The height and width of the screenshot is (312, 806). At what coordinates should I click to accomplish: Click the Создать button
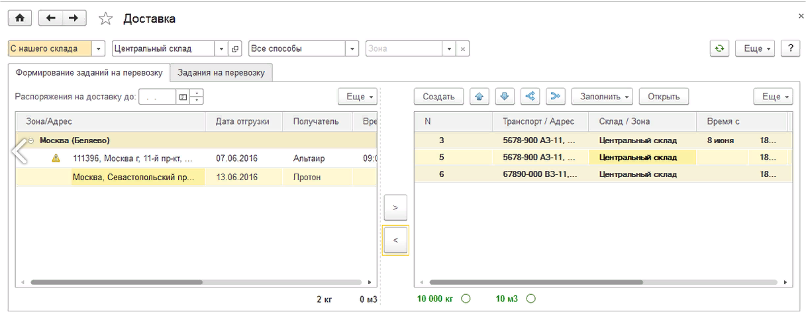pos(438,97)
